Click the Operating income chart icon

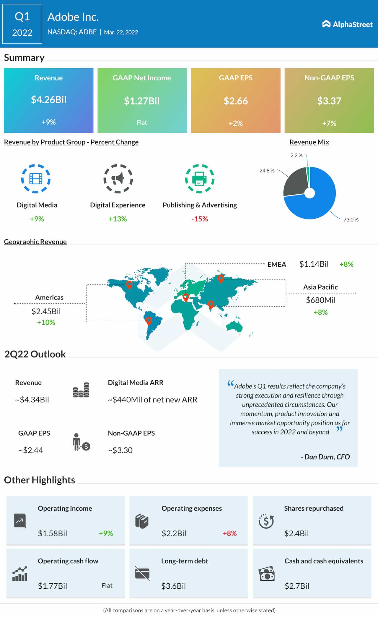pos(20,521)
